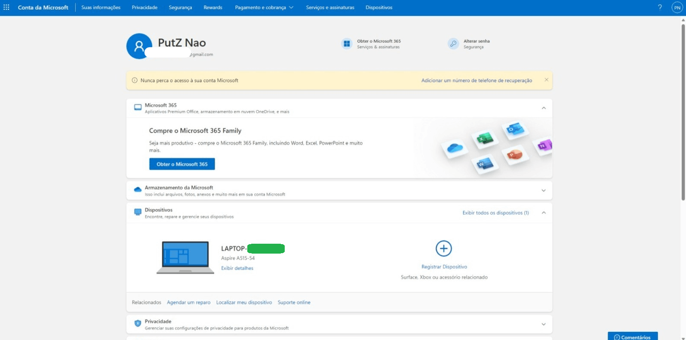Collapse the Dispositivos section

coord(544,213)
